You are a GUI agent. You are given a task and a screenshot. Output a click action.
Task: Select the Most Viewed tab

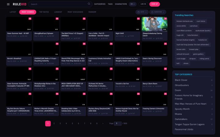coord(28,12)
